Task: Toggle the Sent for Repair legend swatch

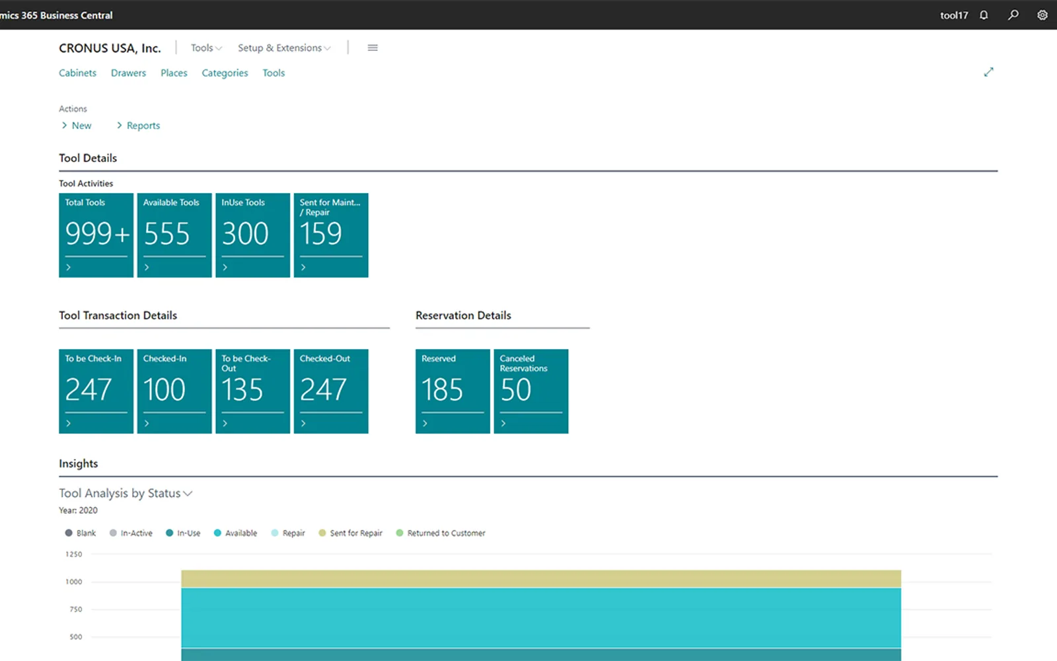Action: (x=322, y=533)
